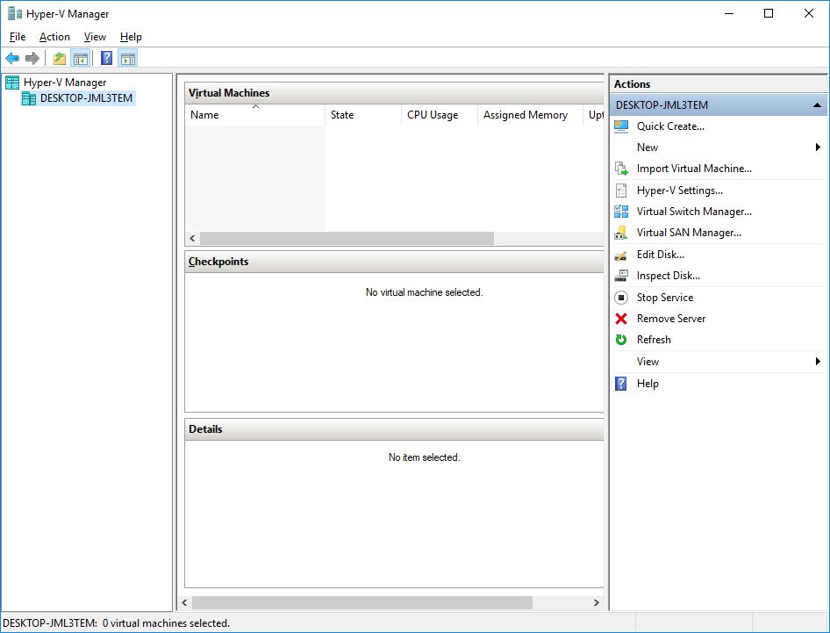830x633 pixels.
Task: Click the Hyper-V Manager tree root icon
Action: pos(12,83)
